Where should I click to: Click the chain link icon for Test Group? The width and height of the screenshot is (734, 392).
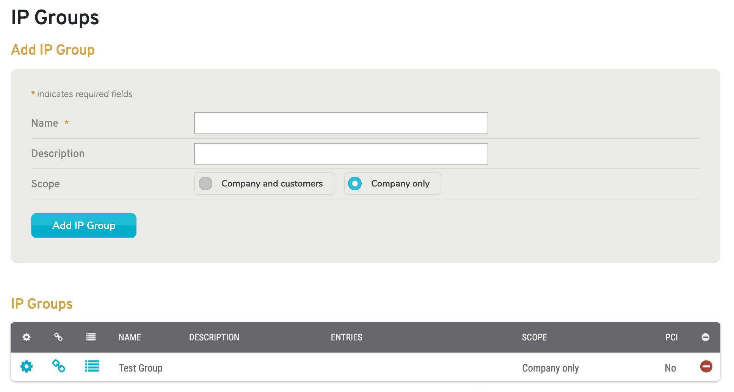(x=59, y=367)
